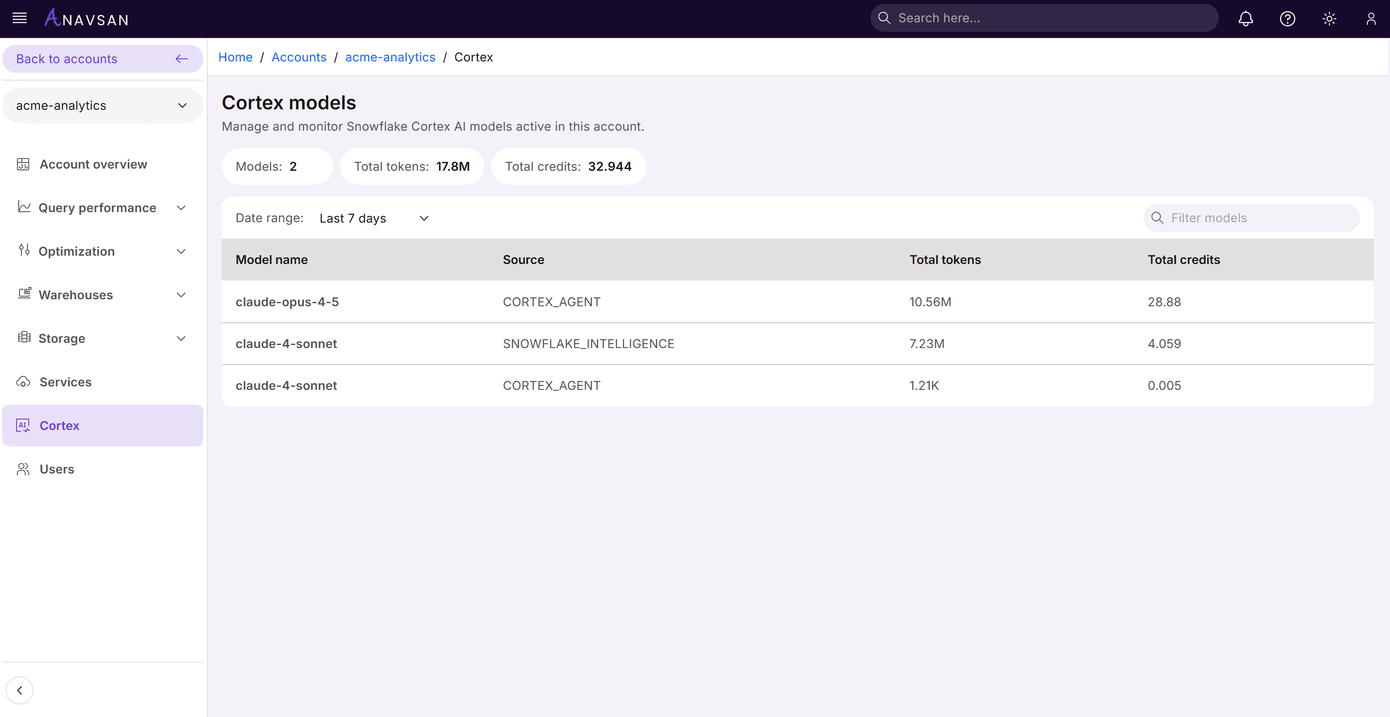This screenshot has width=1390, height=717.
Task: Collapse sidebar with bottom chevron button
Action: (x=20, y=690)
